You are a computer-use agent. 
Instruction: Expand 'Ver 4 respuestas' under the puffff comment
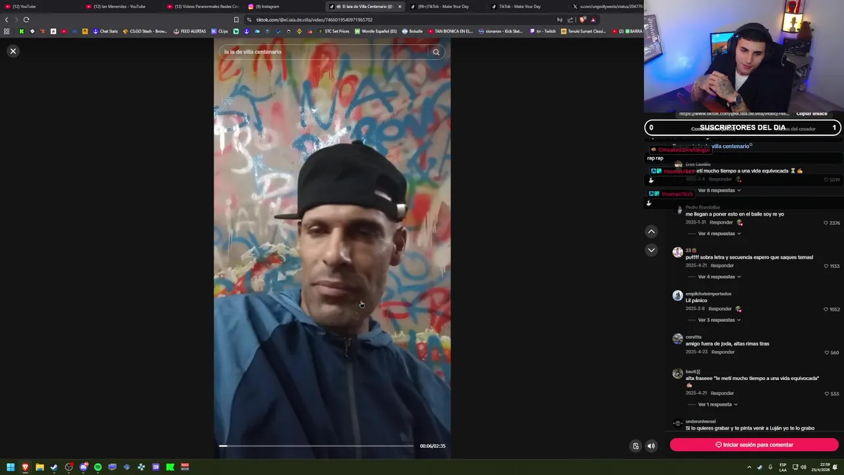click(x=719, y=277)
